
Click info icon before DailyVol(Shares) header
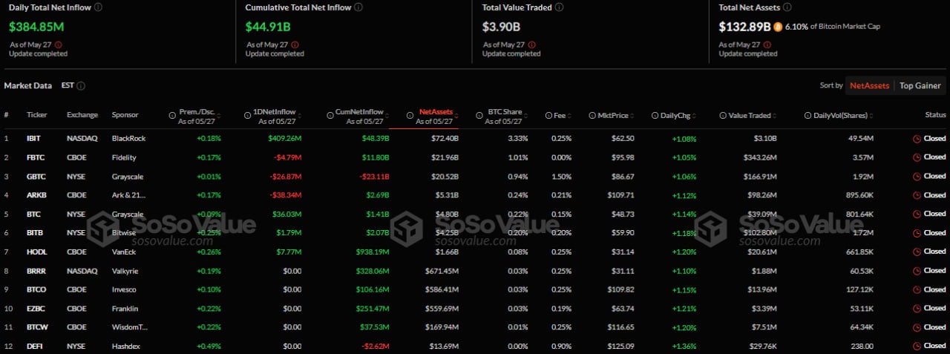[x=807, y=116]
